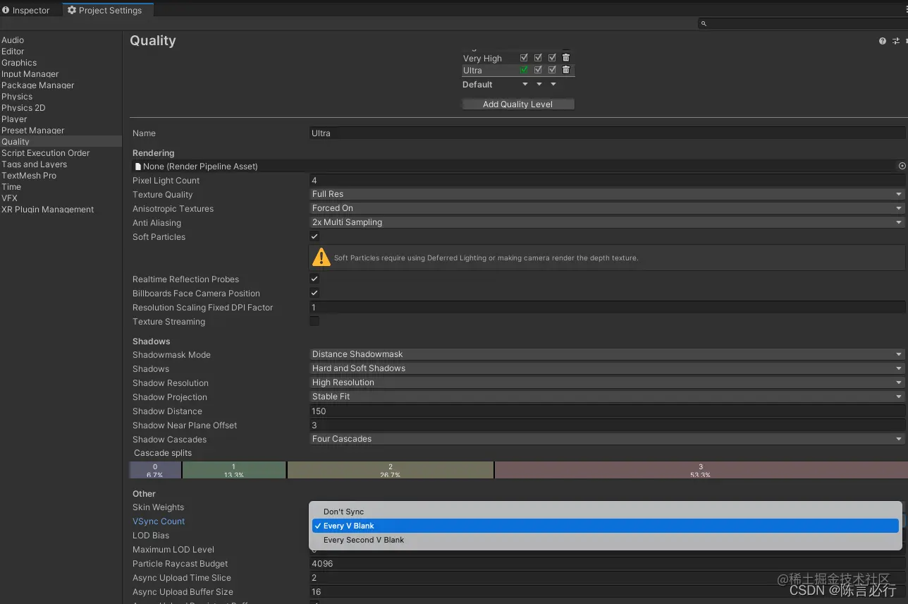The width and height of the screenshot is (908, 604).
Task: Switch to the Inspector tab
Action: [x=26, y=10]
